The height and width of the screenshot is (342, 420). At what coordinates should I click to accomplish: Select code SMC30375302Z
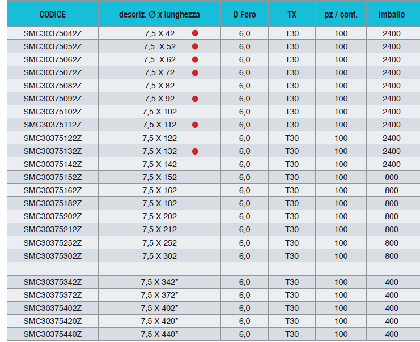53,256
